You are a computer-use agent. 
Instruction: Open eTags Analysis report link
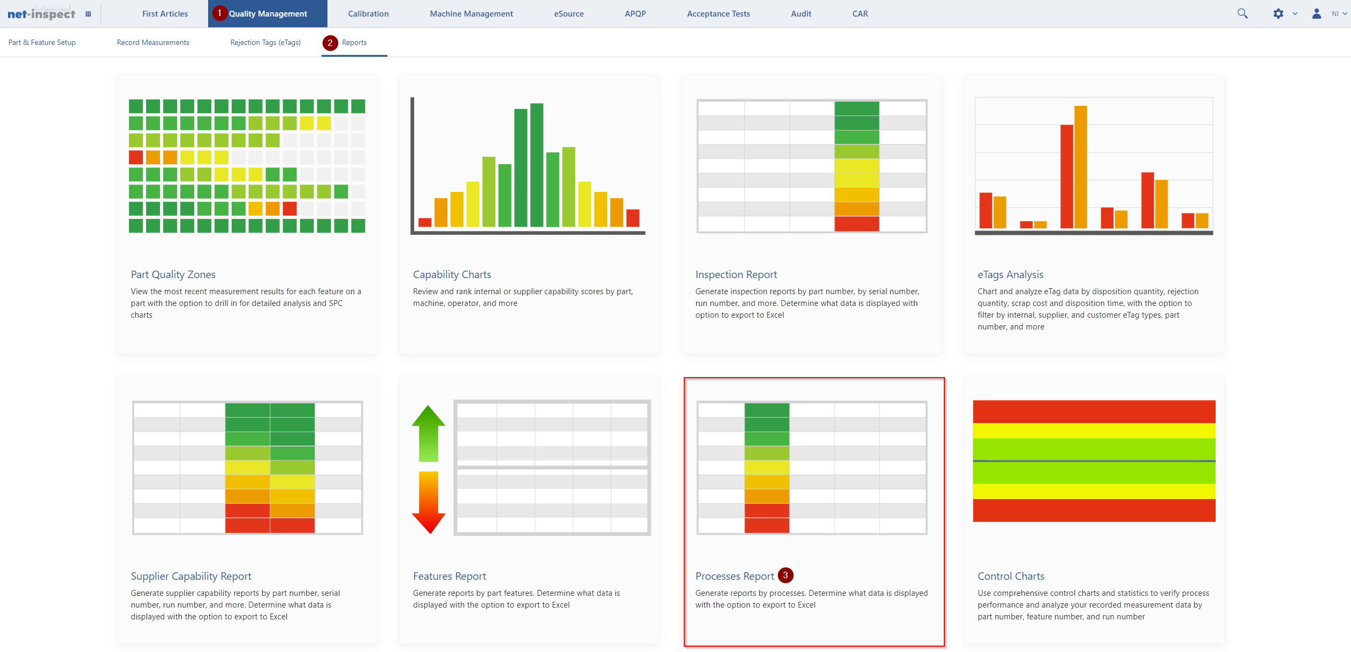pos(1010,274)
